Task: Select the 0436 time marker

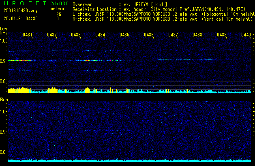Action: [149, 35]
